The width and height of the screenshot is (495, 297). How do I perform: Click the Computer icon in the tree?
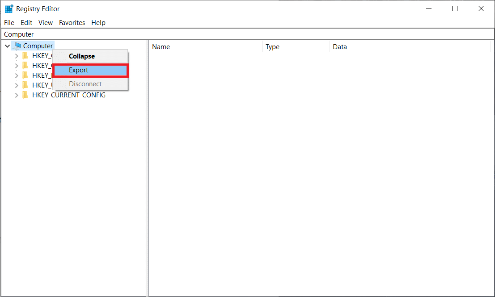point(18,46)
